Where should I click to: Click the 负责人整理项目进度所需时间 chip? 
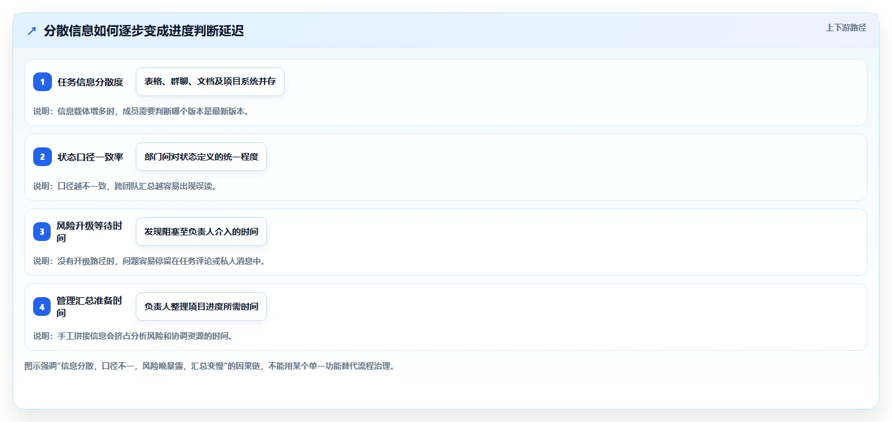[x=201, y=307]
